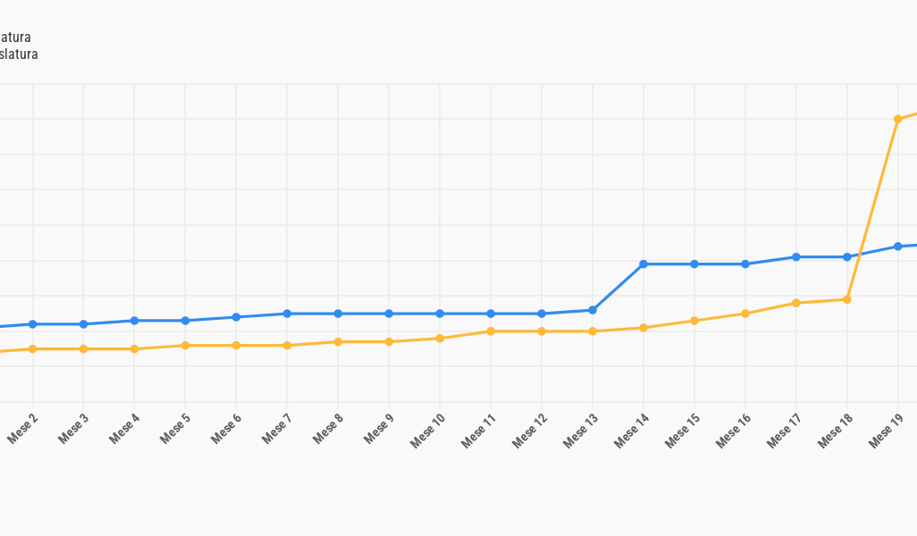Select the orange data point at Mese 2
917x536 pixels.
[x=32, y=349]
